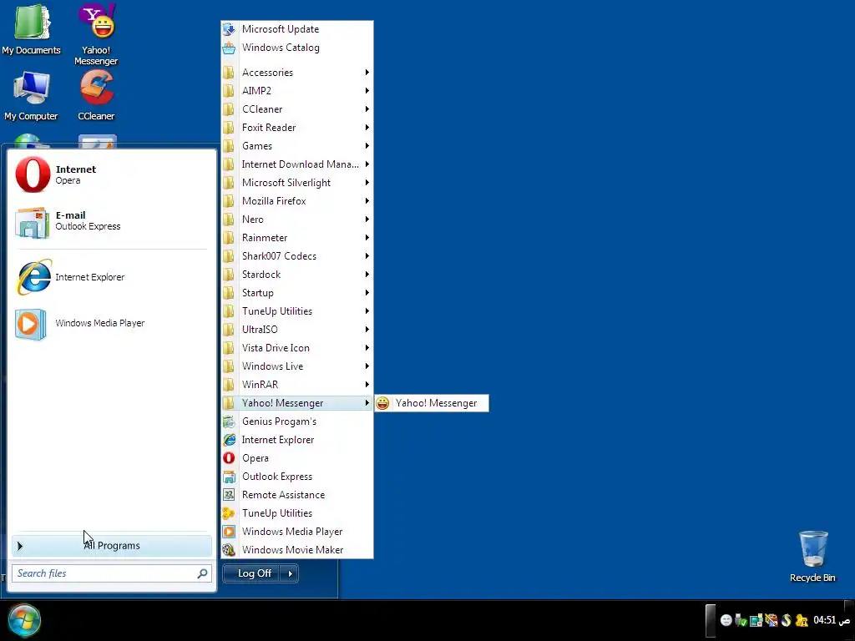Click the Arabic AM indicator beside the clock
855x641 pixels.
tap(845, 621)
